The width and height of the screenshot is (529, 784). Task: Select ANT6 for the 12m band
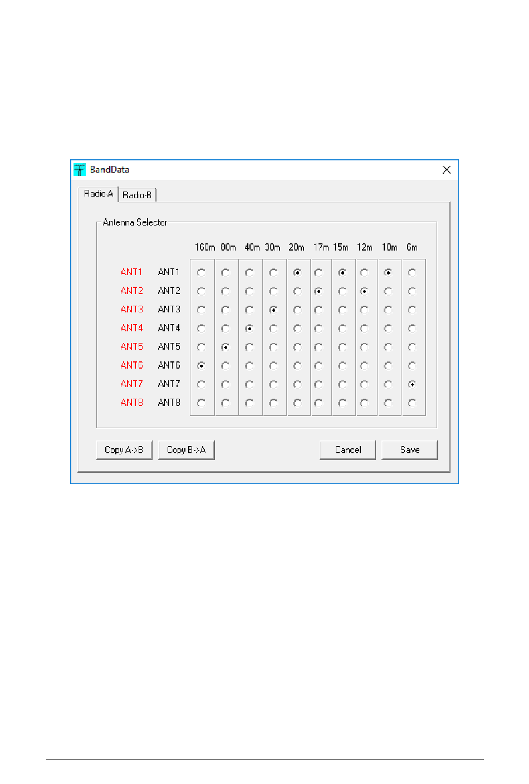click(x=364, y=366)
